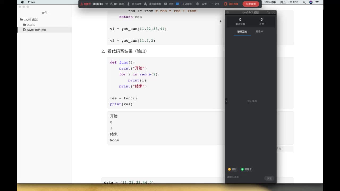The height and width of the screenshot is (191, 340).
Task: Click the 开始 output line
Action: 114,116
